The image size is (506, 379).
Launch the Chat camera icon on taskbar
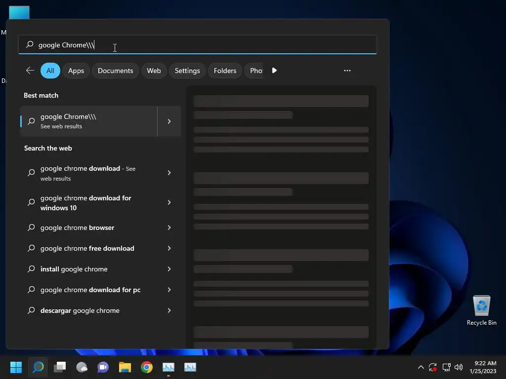click(103, 367)
